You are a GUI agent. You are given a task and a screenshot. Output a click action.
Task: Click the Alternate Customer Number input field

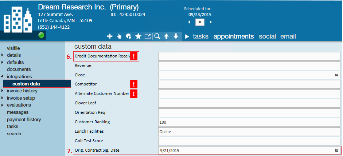(x=249, y=94)
